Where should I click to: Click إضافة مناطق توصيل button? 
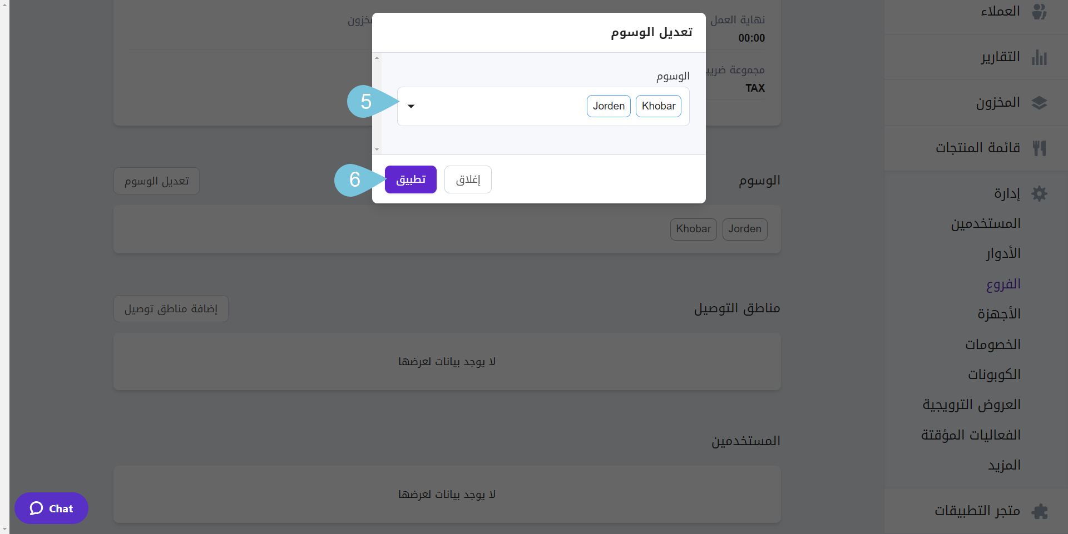(170, 308)
